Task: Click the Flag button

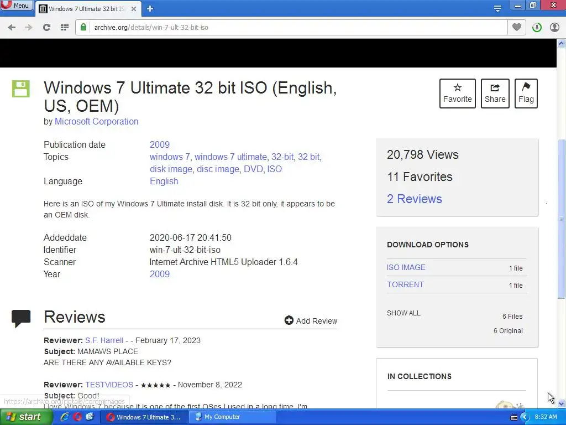Action: pos(526,94)
